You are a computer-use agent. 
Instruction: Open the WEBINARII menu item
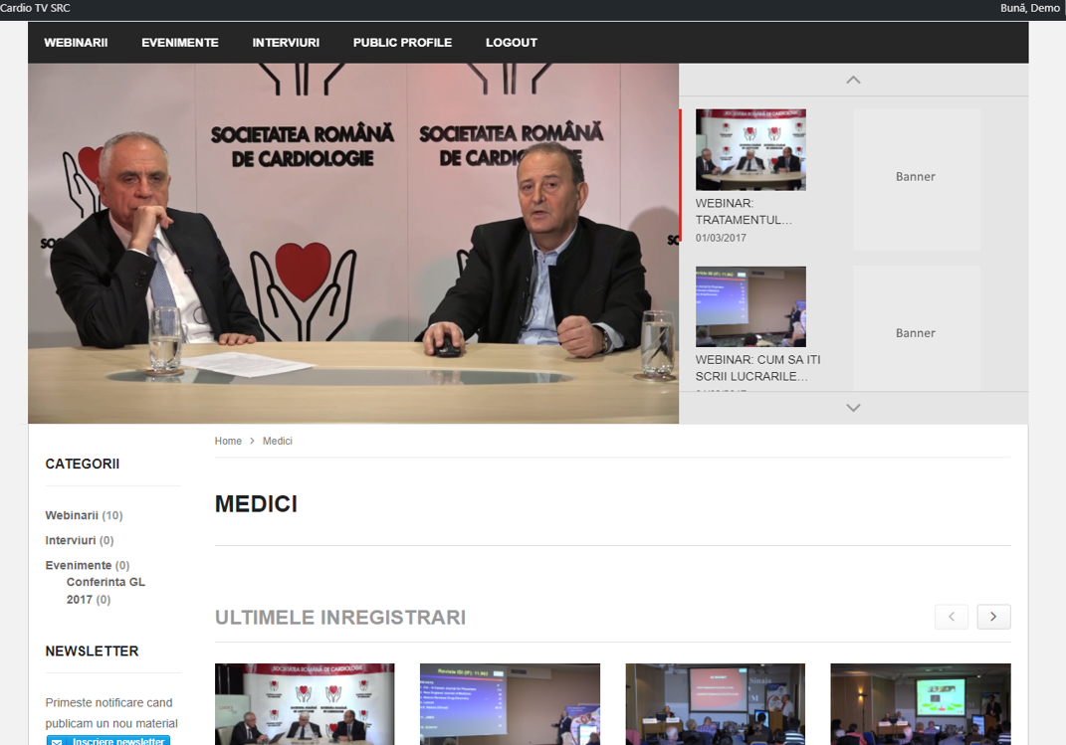[76, 43]
